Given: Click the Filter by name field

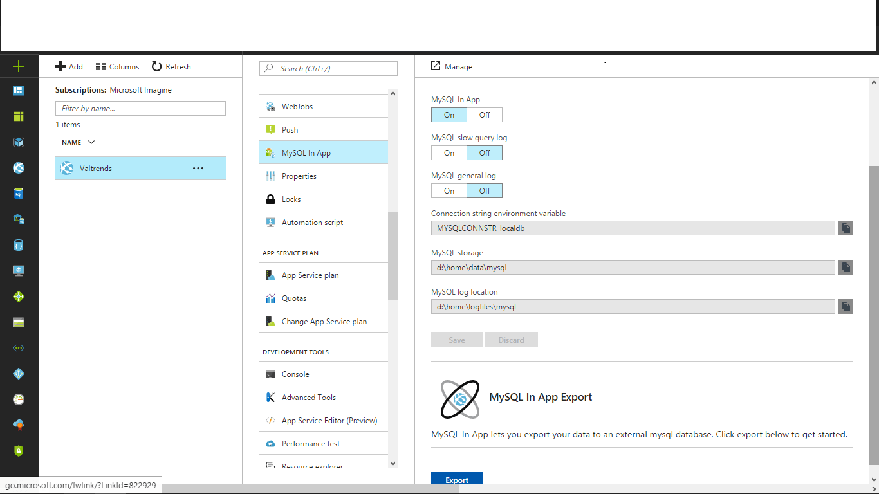Looking at the screenshot, I should 140,109.
